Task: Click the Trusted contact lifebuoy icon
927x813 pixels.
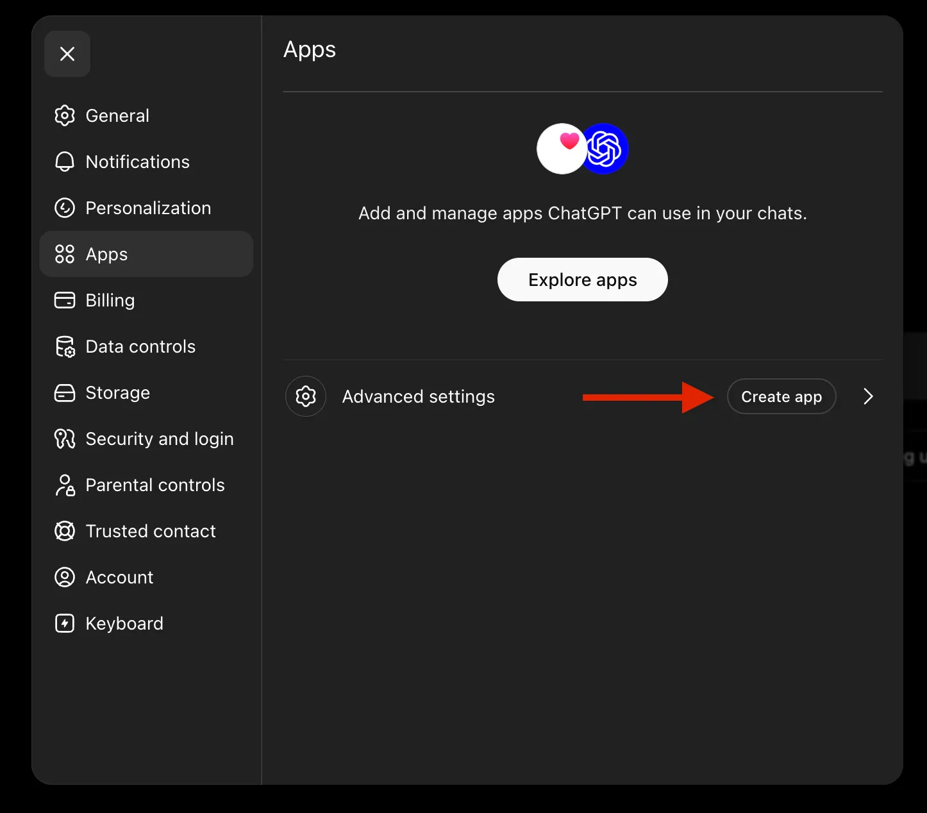Action: pos(65,531)
